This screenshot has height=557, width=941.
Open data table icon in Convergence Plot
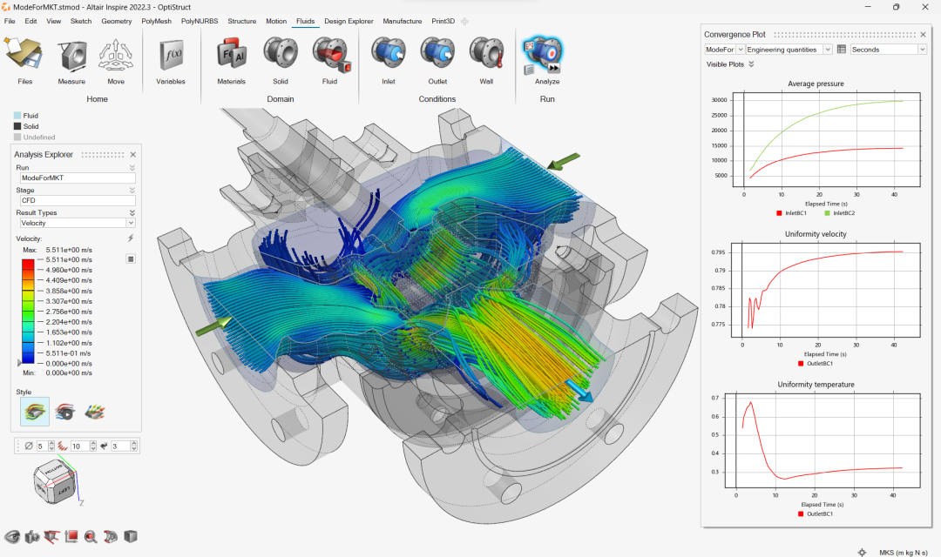(842, 49)
